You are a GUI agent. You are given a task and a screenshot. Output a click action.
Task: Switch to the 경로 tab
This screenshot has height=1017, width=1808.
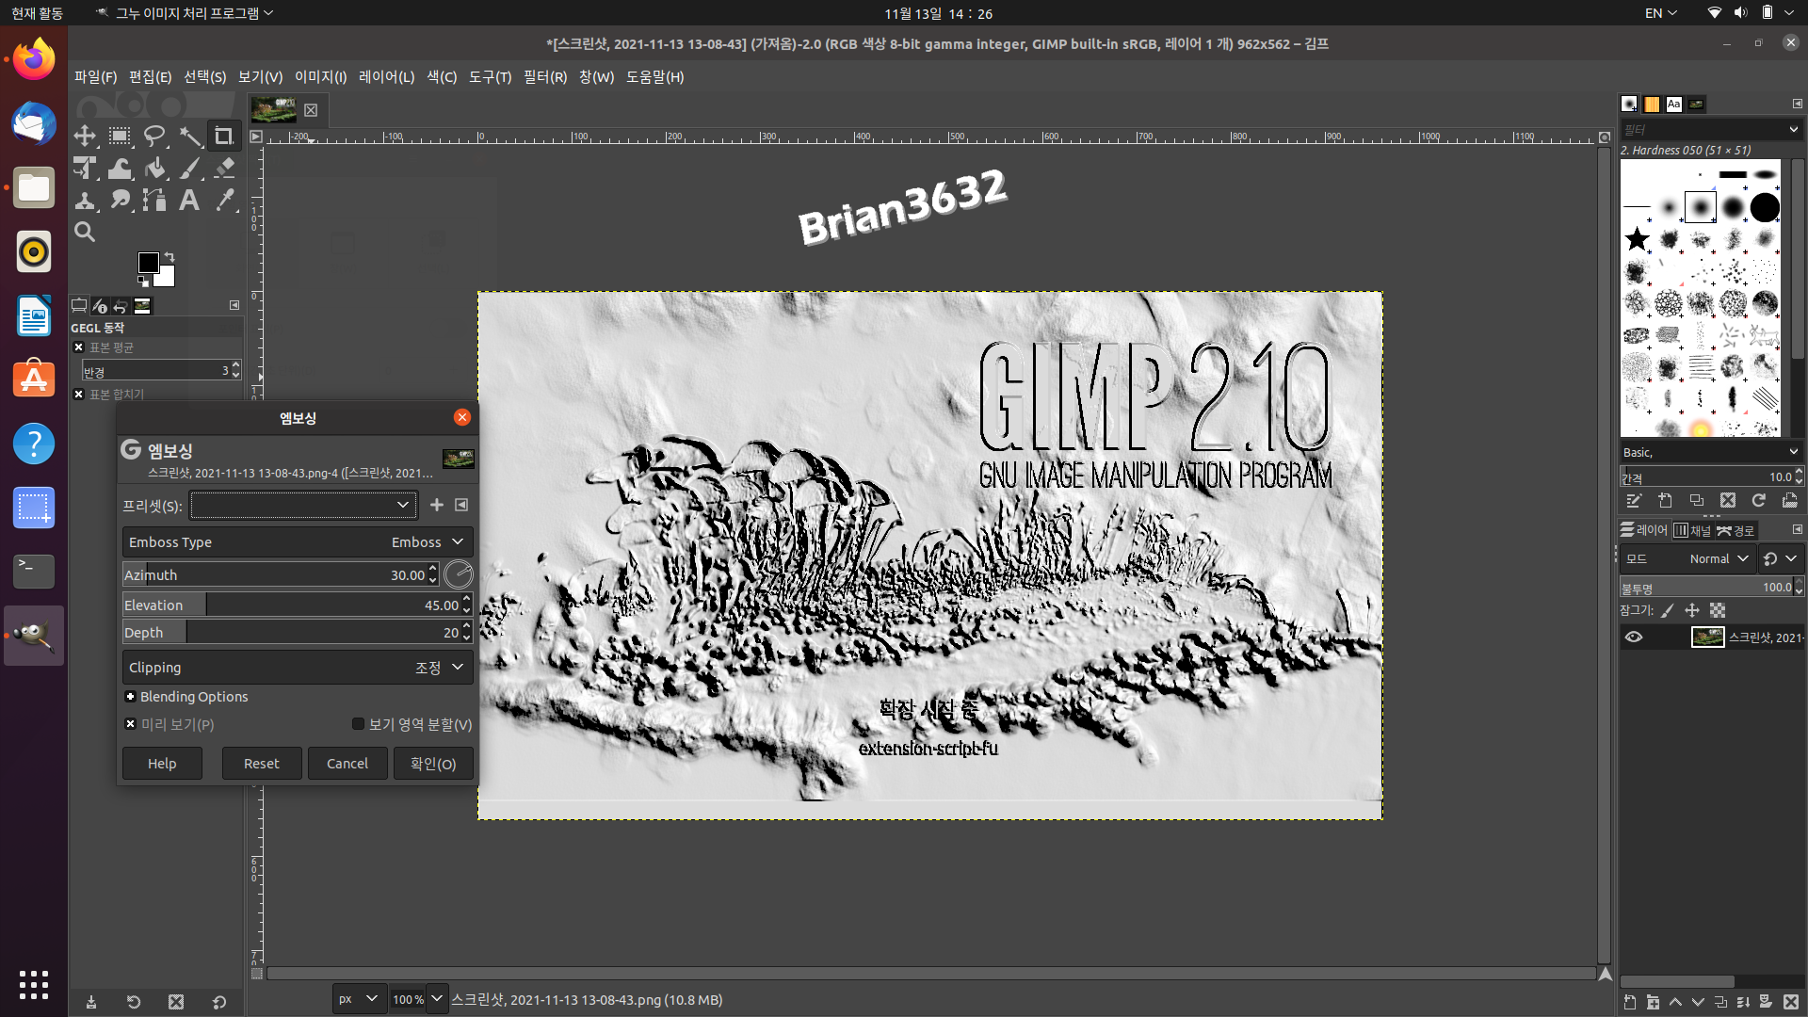coord(1736,530)
